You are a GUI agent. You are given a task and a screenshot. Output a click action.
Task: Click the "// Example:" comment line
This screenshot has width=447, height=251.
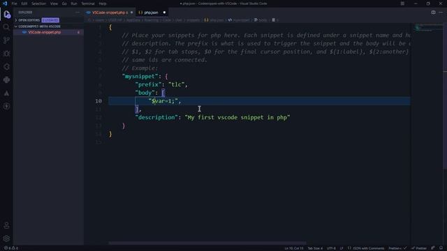click(140, 68)
